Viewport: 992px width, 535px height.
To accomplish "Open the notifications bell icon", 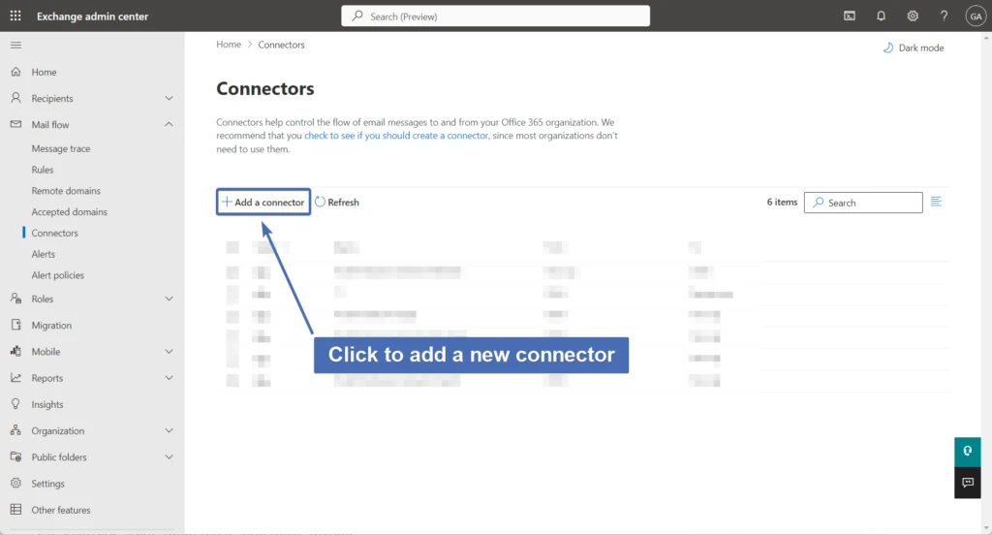I will coord(881,16).
